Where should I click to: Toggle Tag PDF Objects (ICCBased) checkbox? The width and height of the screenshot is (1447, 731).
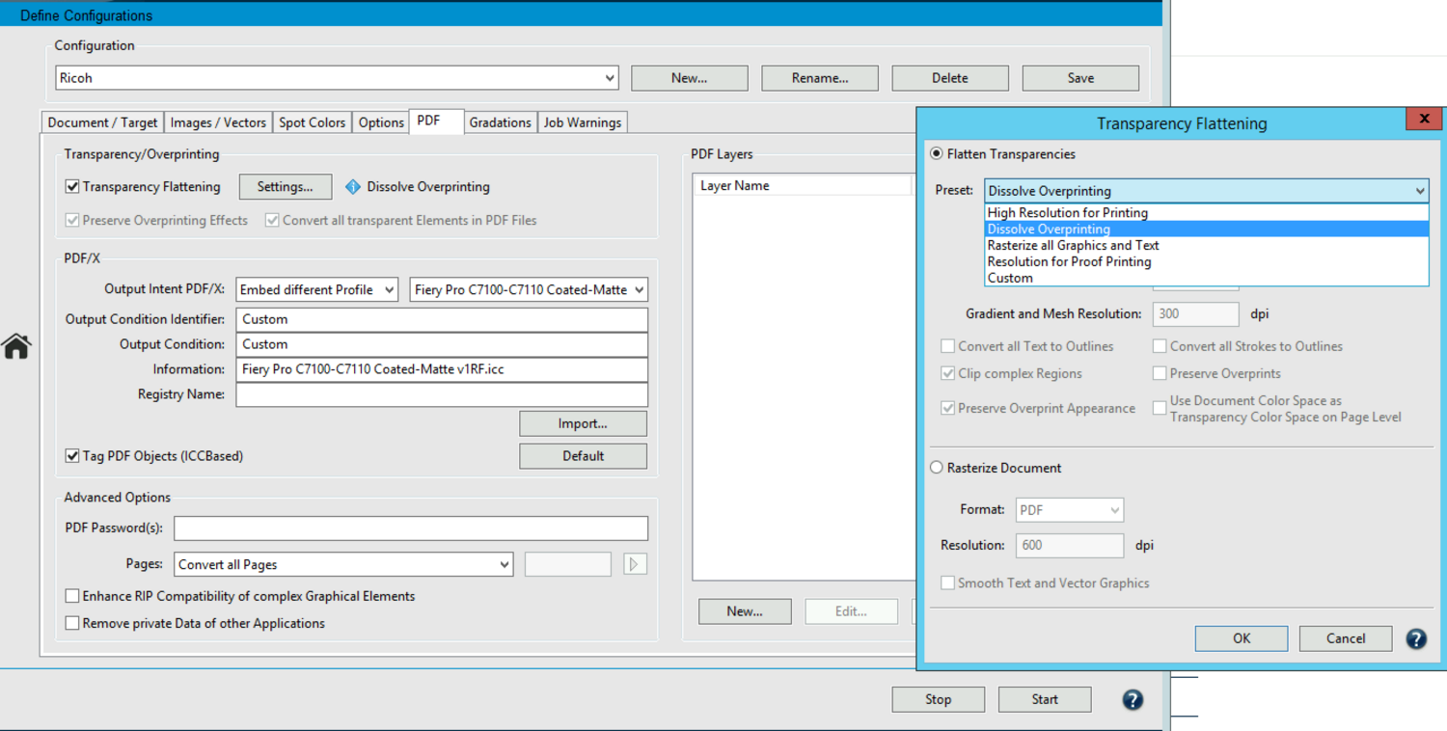pyautogui.click(x=72, y=456)
